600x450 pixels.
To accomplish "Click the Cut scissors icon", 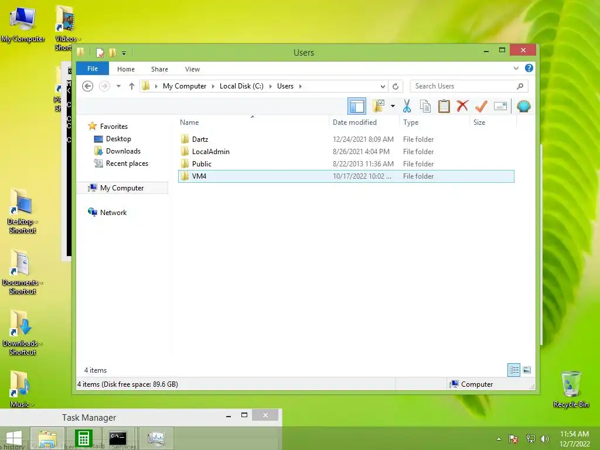I will click(407, 106).
